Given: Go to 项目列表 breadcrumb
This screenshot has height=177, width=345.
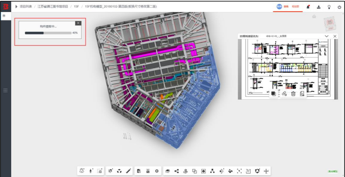Looking at the screenshot, I should 26,7.
